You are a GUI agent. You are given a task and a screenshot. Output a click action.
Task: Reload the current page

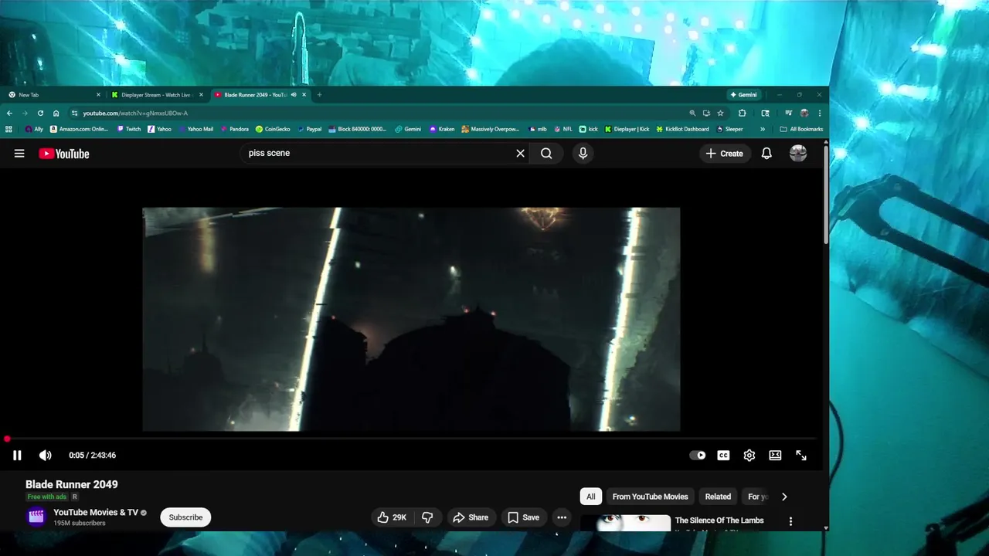pos(40,114)
